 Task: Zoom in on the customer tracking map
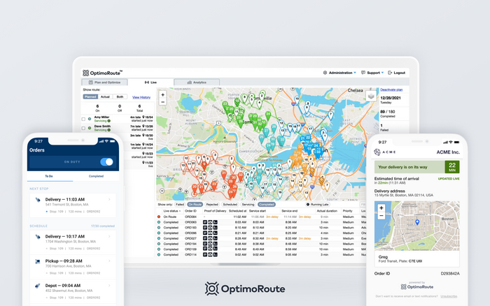click(381, 208)
